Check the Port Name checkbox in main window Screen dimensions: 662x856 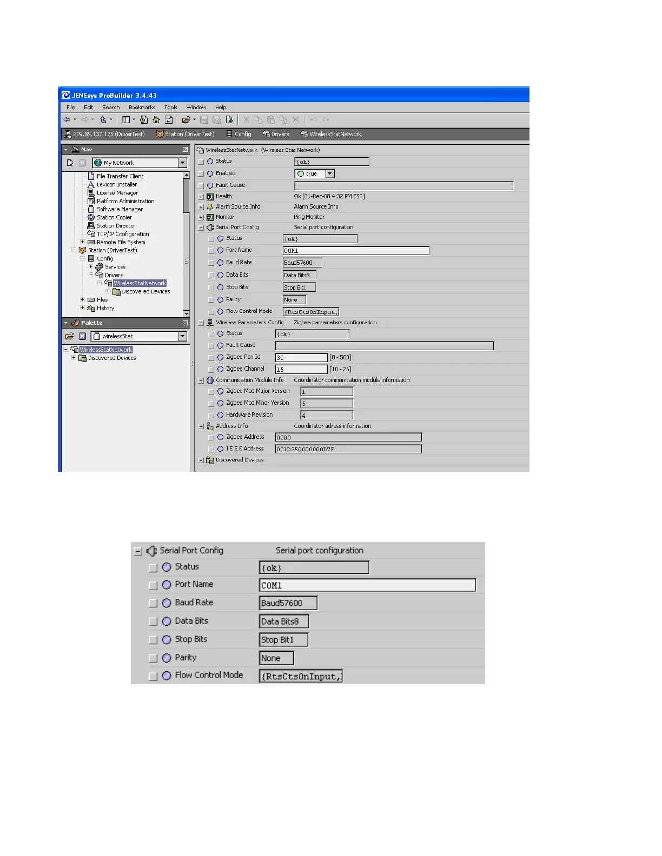click(211, 251)
